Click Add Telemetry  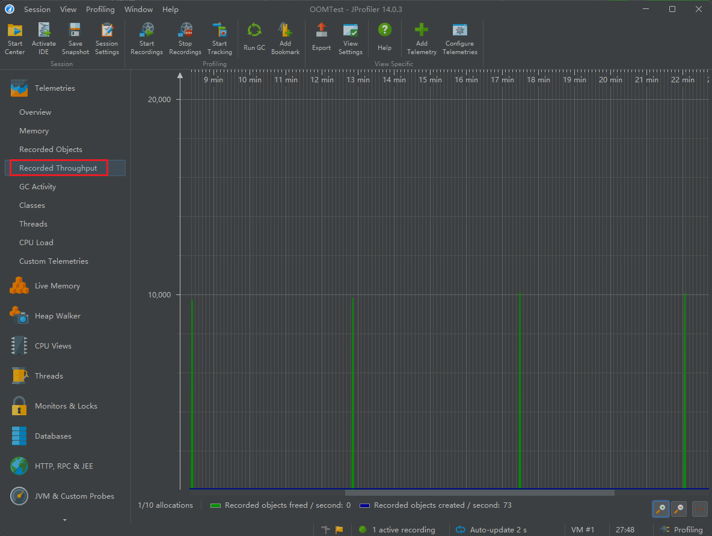pos(422,39)
